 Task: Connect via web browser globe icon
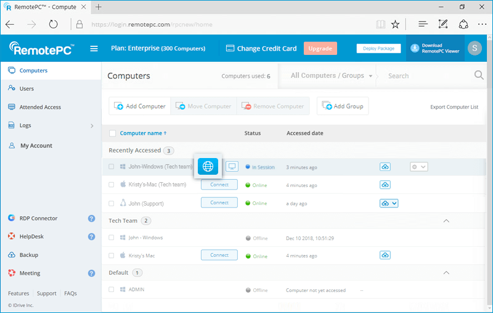click(x=208, y=166)
